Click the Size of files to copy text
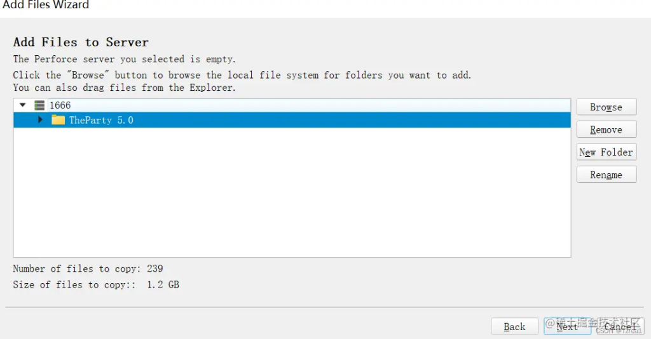The image size is (651, 339). click(95, 284)
